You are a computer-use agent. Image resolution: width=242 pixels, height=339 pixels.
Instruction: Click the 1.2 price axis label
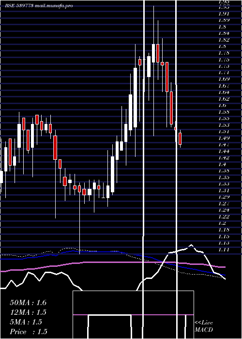(223, 223)
